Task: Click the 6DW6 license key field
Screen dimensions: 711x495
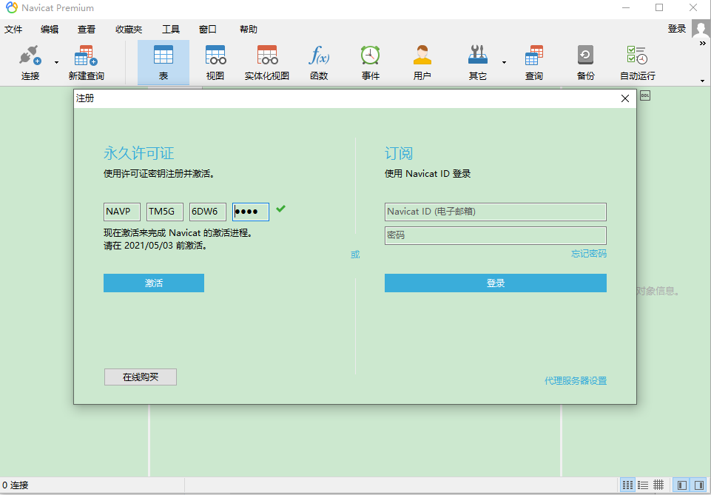Action: coord(208,212)
